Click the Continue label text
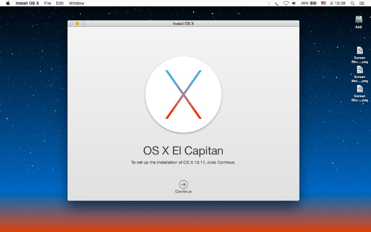Screen dimensions: 371x232 point(183,192)
